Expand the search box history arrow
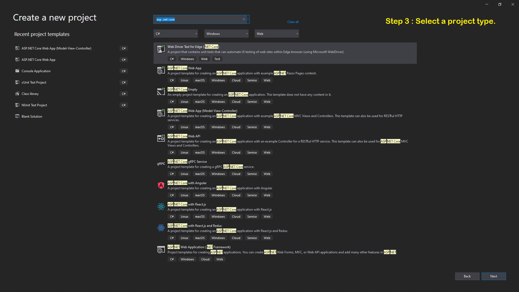This screenshot has width=519, height=292. [248, 19]
